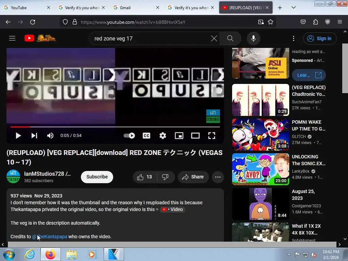Open August 25, 2023 video thumbnail
The width and height of the screenshot is (348, 261).
point(261,204)
